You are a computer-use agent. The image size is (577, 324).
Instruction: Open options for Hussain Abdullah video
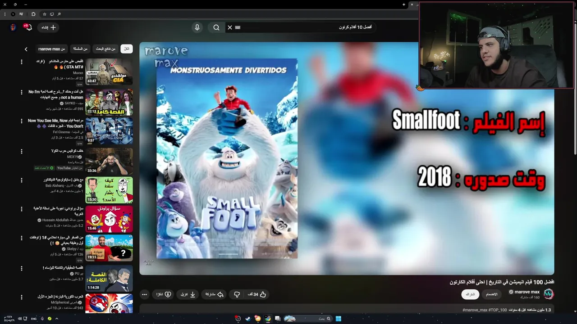21,209
